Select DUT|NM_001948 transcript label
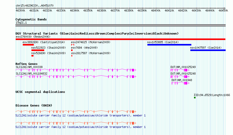Viewport: 233px width, 135px height. pos(182,80)
